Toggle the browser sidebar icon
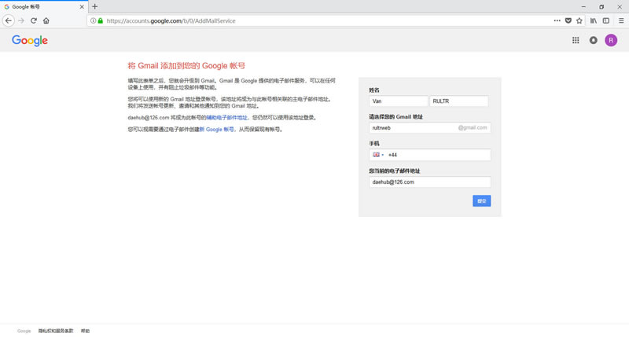The height and width of the screenshot is (337, 629). tap(606, 20)
